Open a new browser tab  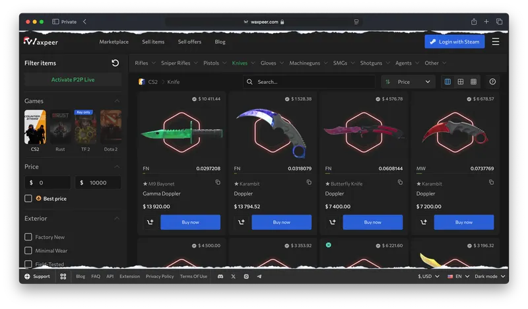pyautogui.click(x=486, y=22)
